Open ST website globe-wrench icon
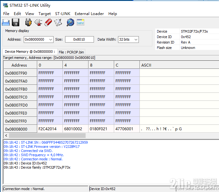Screen dimensions: 219x192 coord(71,22)
